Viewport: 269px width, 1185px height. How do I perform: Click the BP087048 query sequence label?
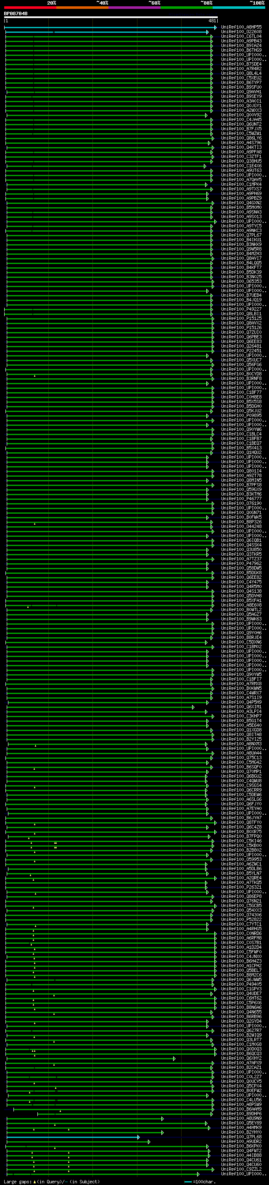tap(16, 13)
